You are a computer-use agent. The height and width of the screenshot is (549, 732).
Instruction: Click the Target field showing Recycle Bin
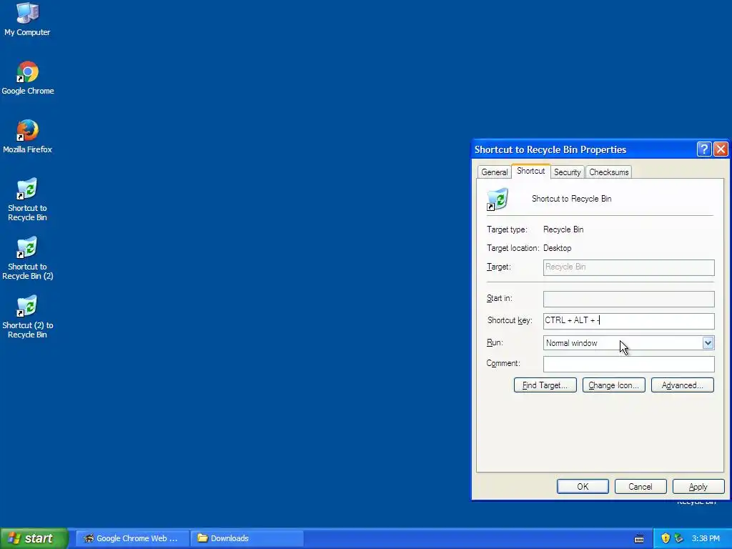click(x=629, y=267)
